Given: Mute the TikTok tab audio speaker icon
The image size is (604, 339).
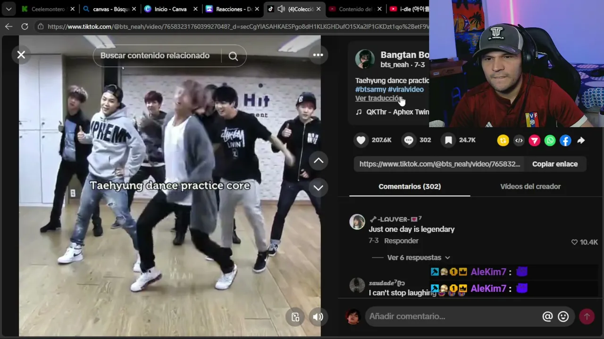Looking at the screenshot, I should click(281, 9).
